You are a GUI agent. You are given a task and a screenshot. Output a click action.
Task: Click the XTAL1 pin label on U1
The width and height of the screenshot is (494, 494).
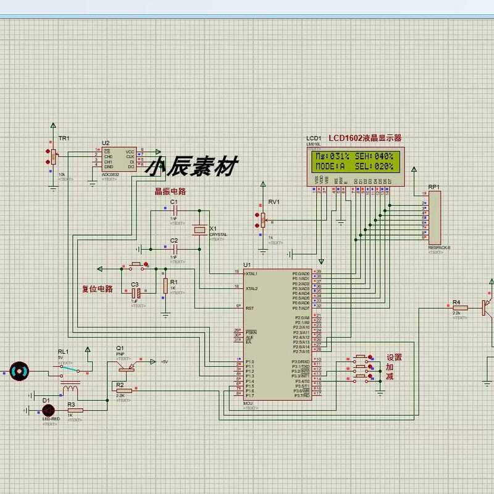click(252, 274)
